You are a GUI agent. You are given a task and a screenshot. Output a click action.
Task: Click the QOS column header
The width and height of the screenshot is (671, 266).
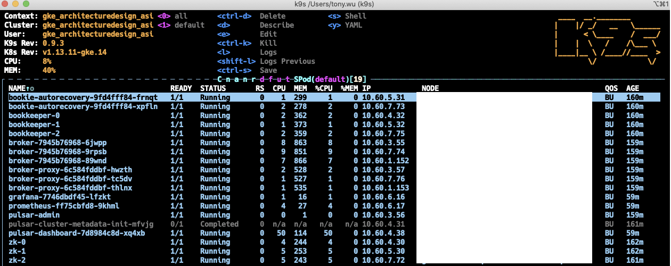(x=611, y=88)
